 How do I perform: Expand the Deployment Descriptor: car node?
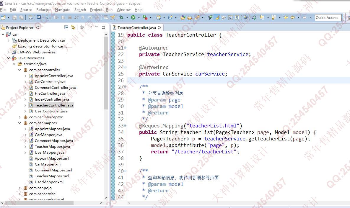(x=9, y=40)
